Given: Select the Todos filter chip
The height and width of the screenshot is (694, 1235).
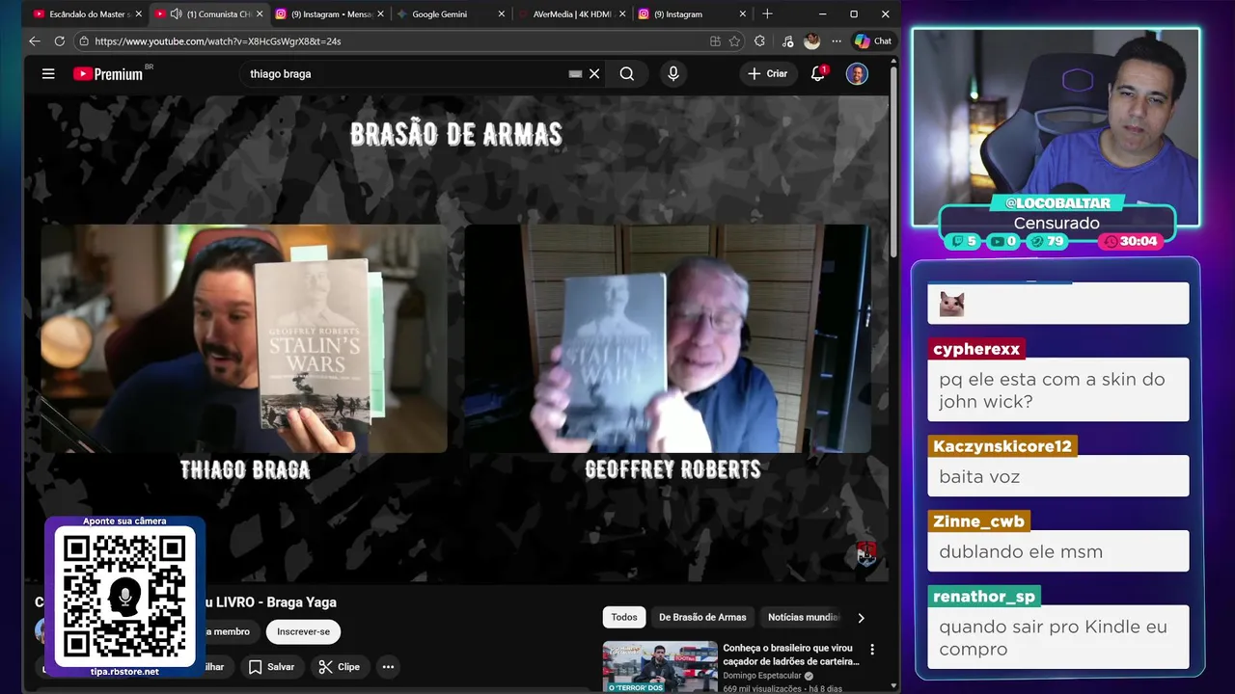Looking at the screenshot, I should tap(624, 617).
